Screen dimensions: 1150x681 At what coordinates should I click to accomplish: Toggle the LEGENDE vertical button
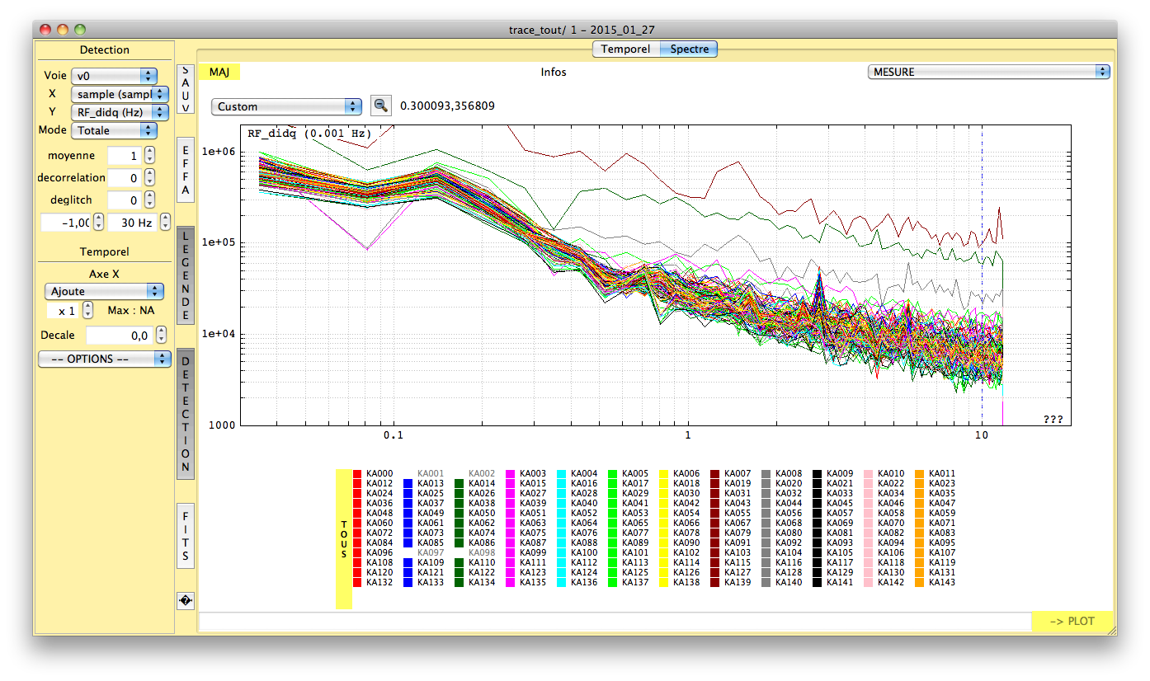[186, 275]
